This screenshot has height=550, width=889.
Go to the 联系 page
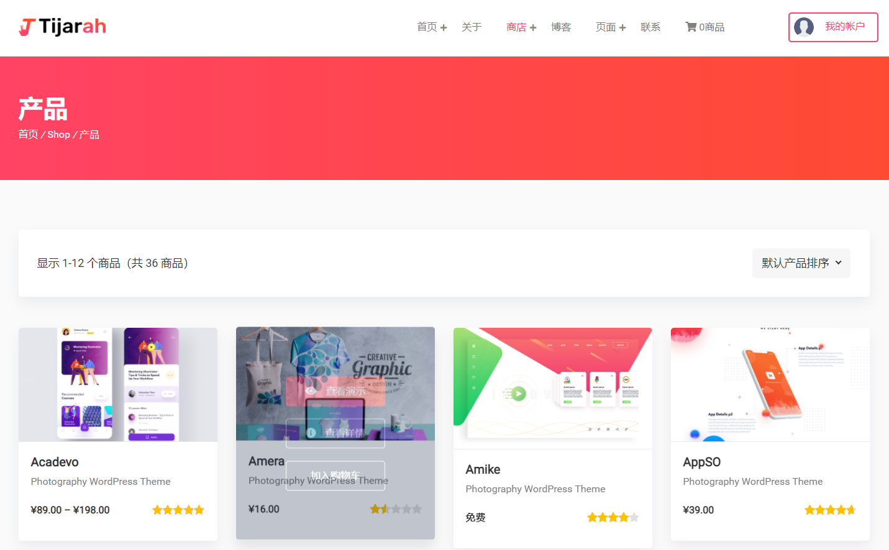pyautogui.click(x=650, y=27)
